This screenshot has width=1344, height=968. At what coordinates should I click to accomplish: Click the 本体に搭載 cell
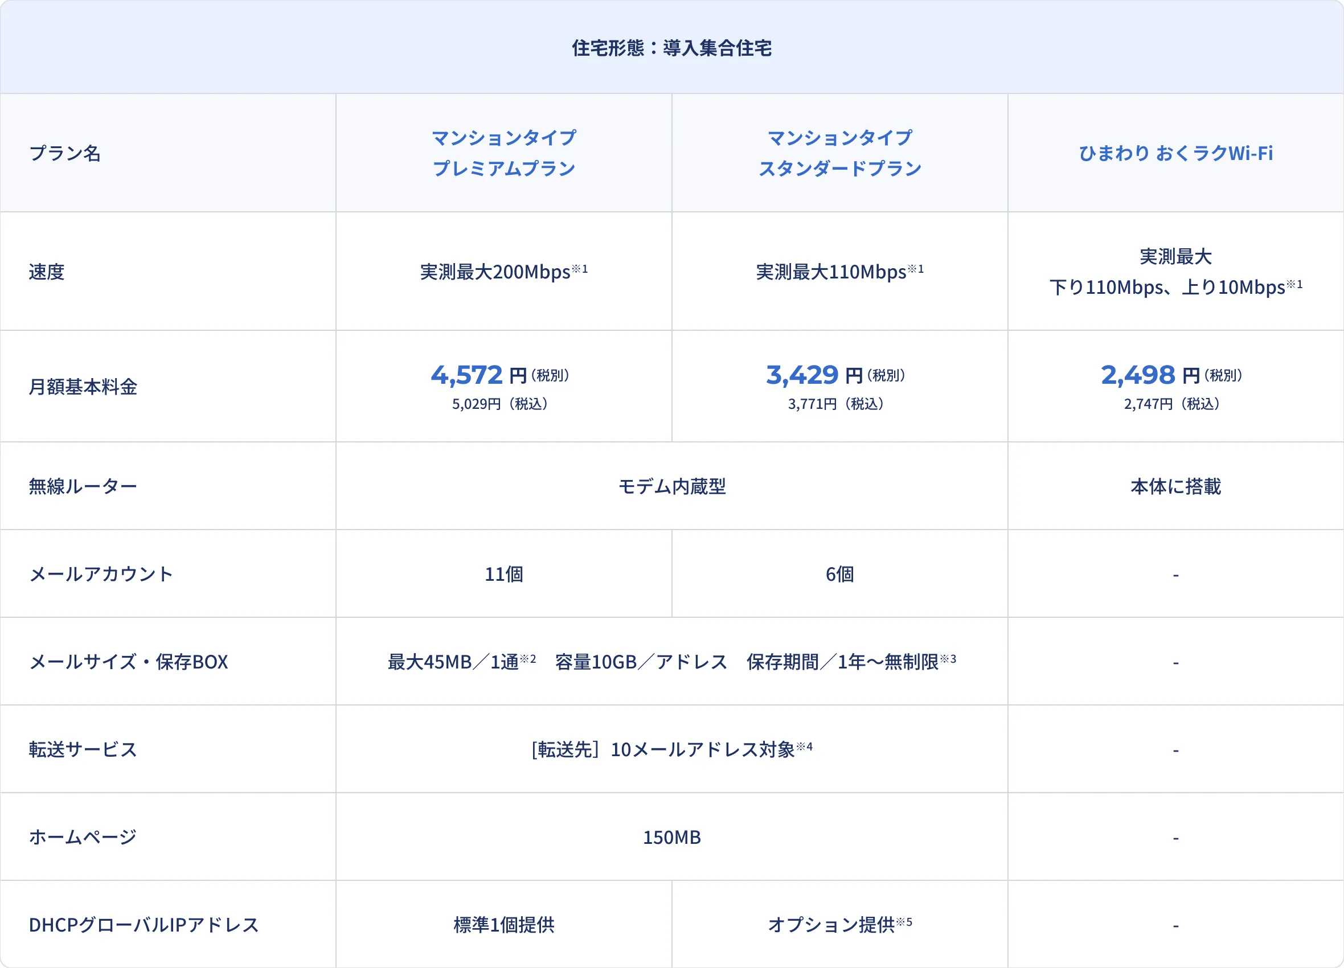pos(1175,486)
